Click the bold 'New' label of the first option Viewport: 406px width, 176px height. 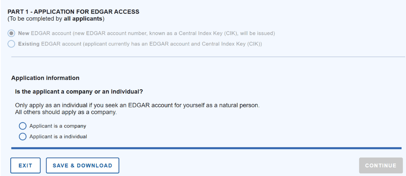coord(24,33)
